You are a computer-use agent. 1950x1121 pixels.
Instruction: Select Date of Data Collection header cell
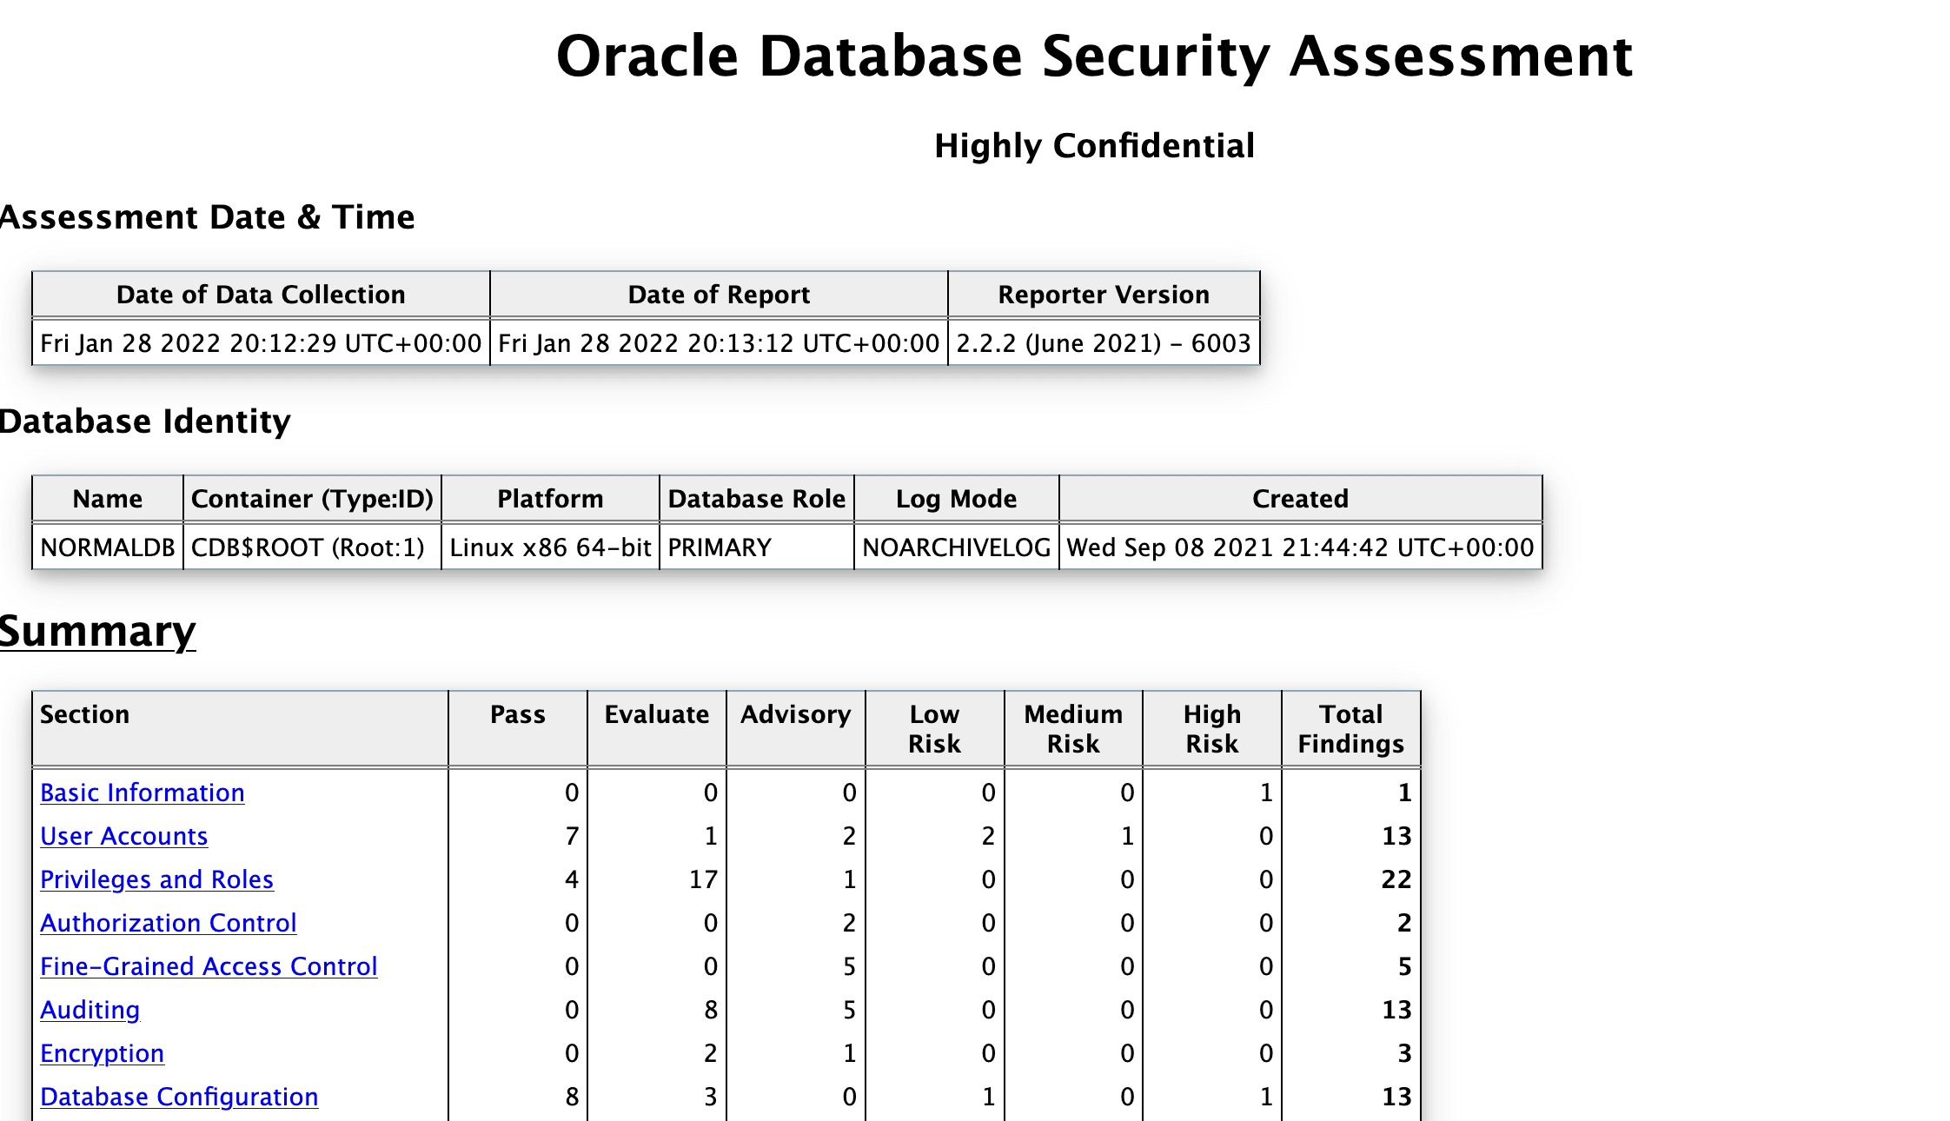(261, 295)
